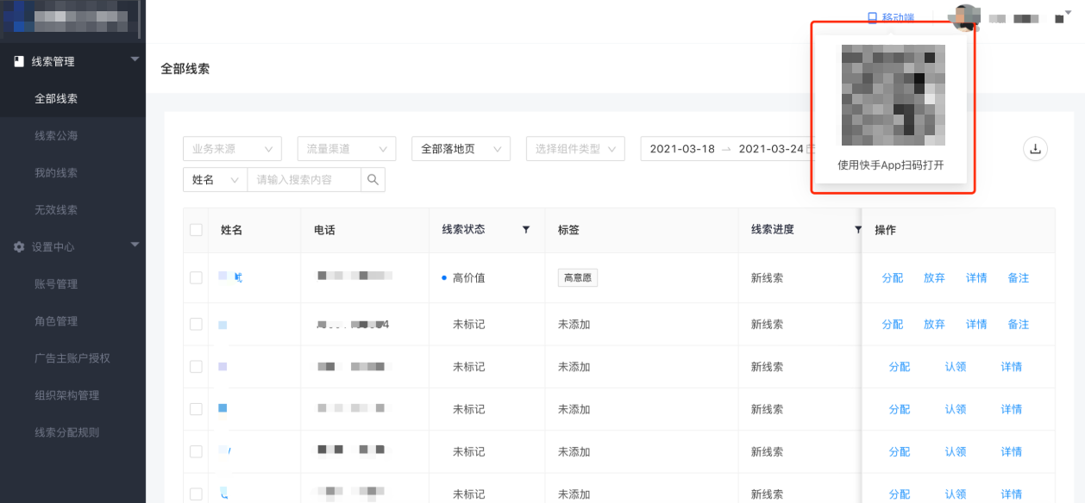1085x503 pixels.
Task: Expand the 流量渠道 dropdown
Action: 346,149
